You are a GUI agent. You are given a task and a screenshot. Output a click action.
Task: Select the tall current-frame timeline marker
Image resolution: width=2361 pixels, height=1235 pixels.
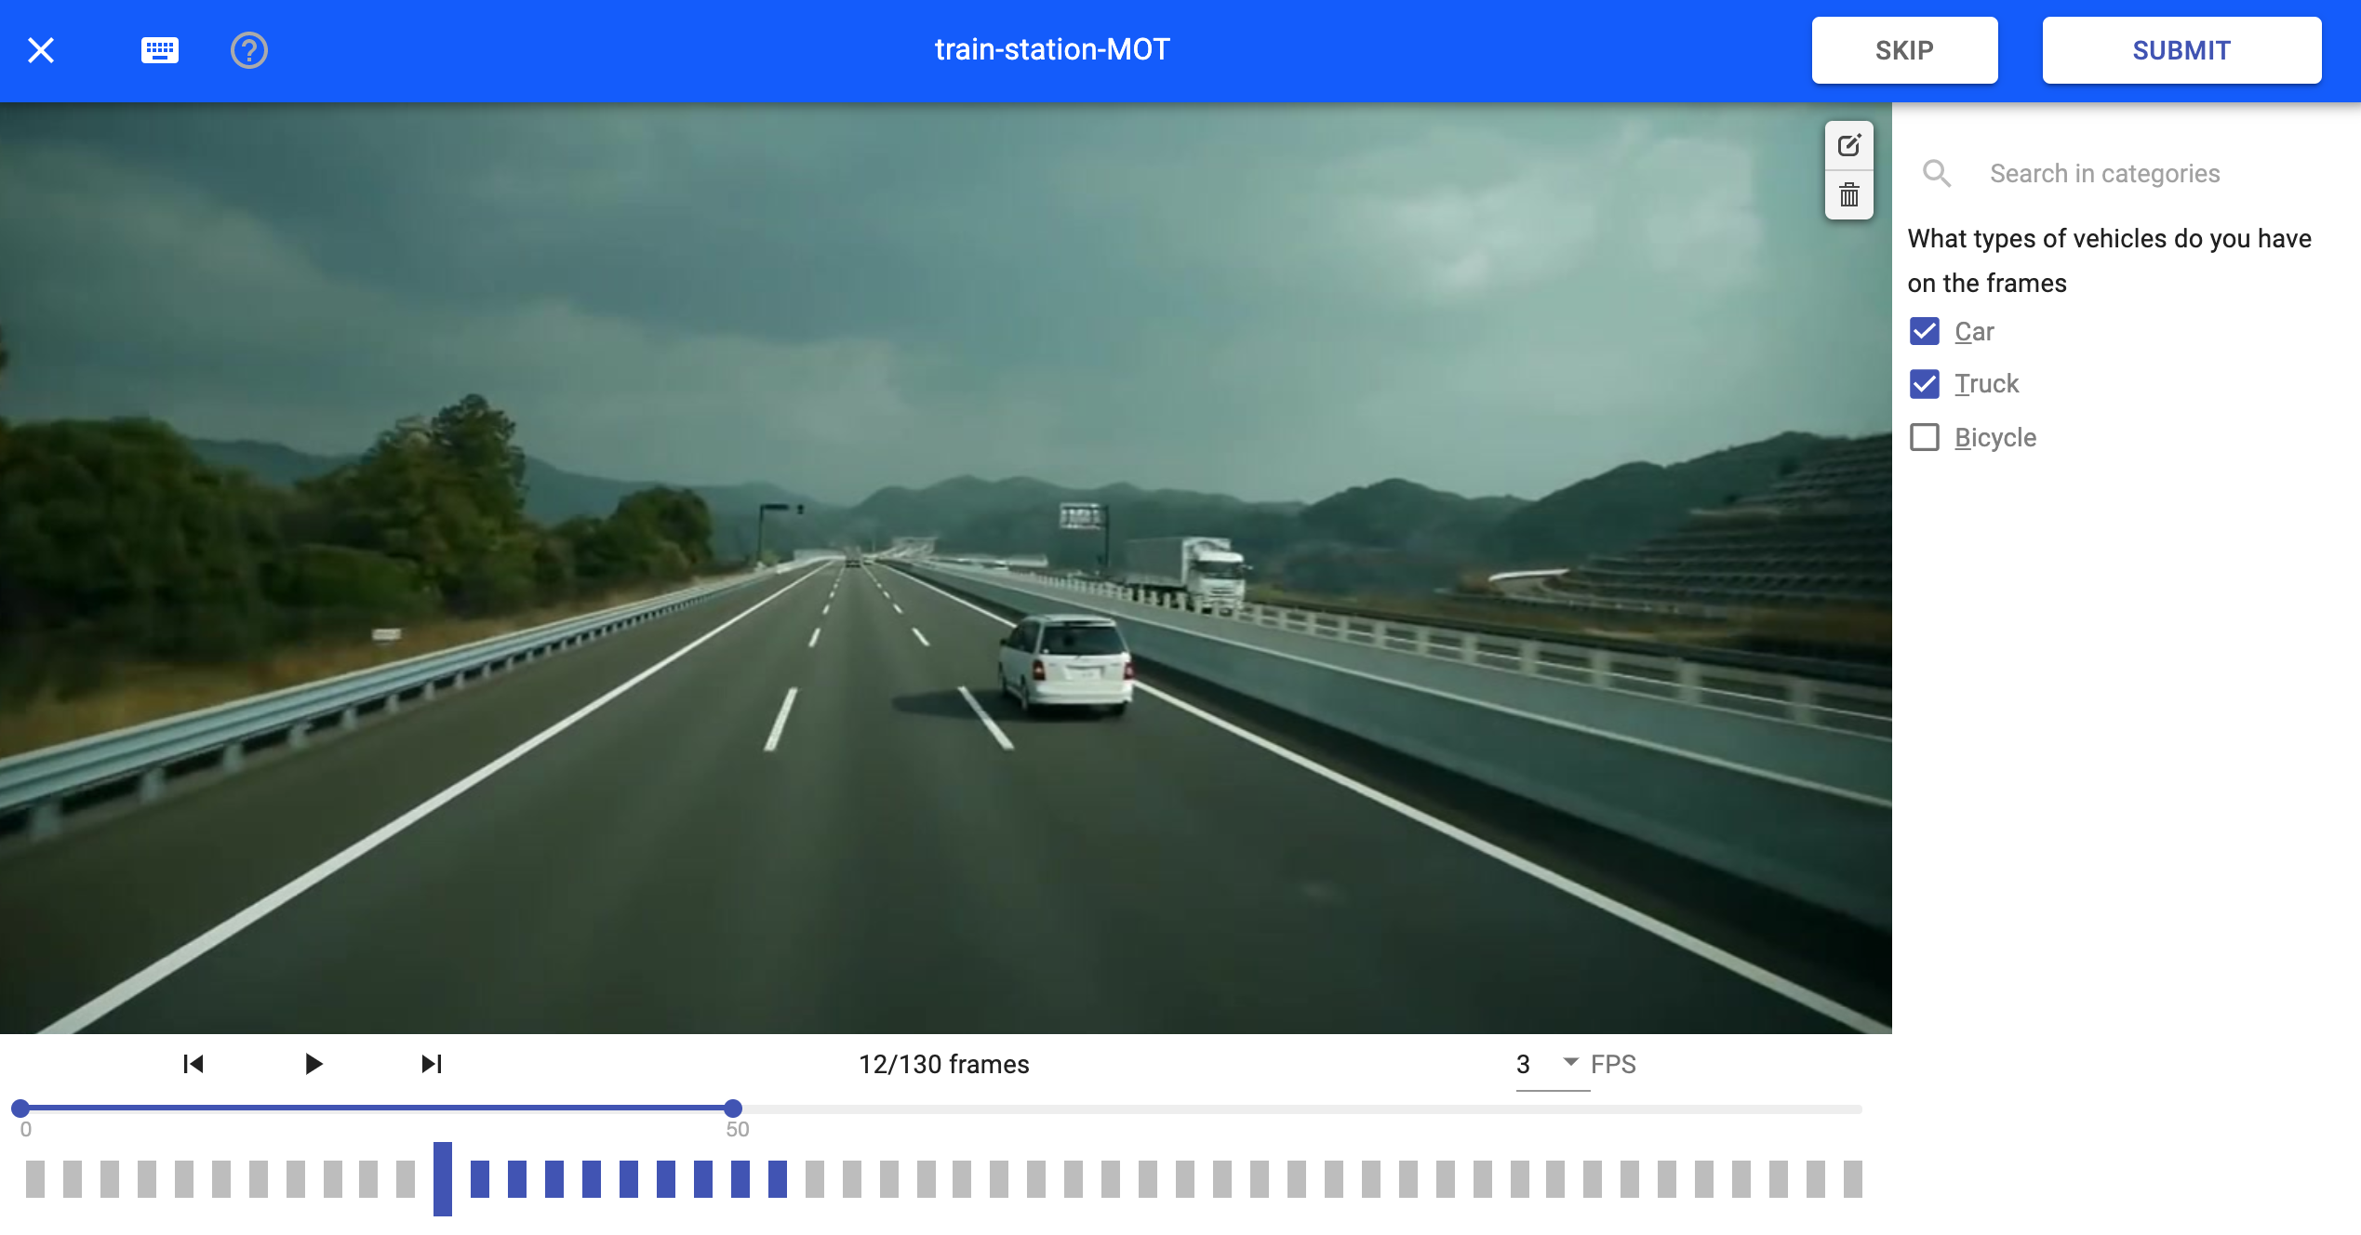coord(443,1178)
